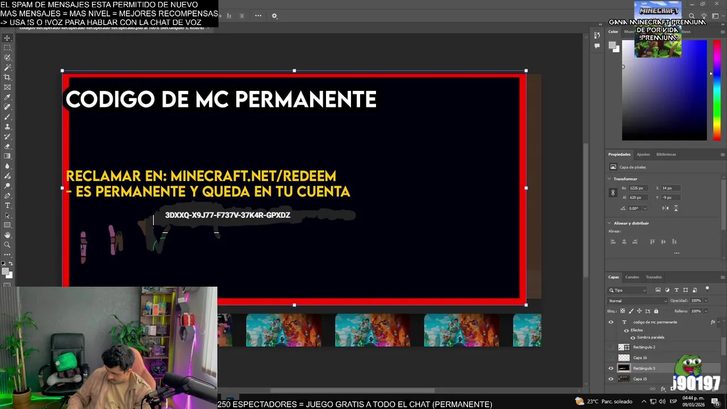Select the Frame tool
The image size is (727, 409).
[x=7, y=87]
